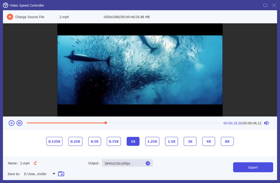Pause the video playback
Screen dimensions: 280x183
[x=12, y=123]
